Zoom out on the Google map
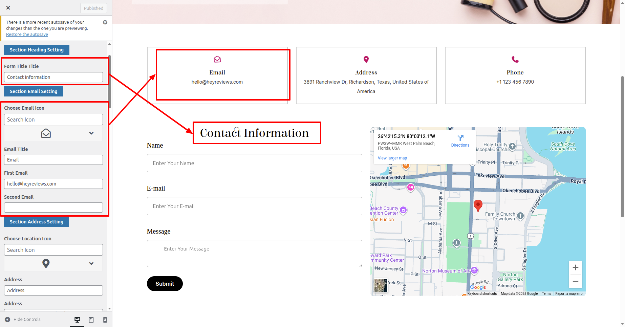This screenshot has height=327, width=625. pyautogui.click(x=575, y=281)
